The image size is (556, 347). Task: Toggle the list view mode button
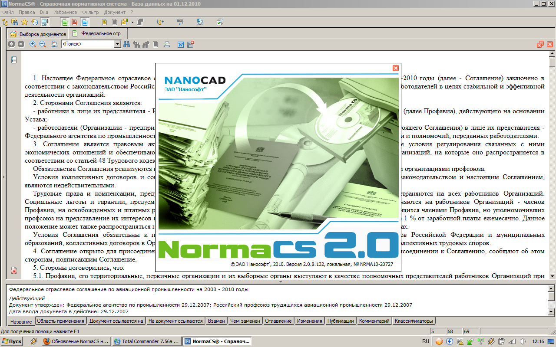click(45, 22)
